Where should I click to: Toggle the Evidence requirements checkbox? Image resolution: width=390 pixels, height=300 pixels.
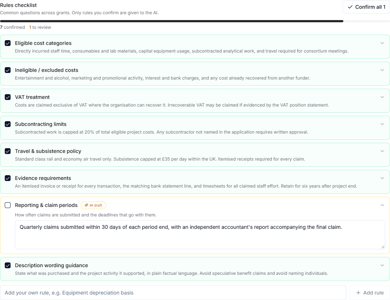(x=8, y=178)
